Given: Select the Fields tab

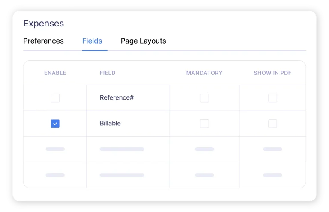Looking at the screenshot, I should coord(92,41).
